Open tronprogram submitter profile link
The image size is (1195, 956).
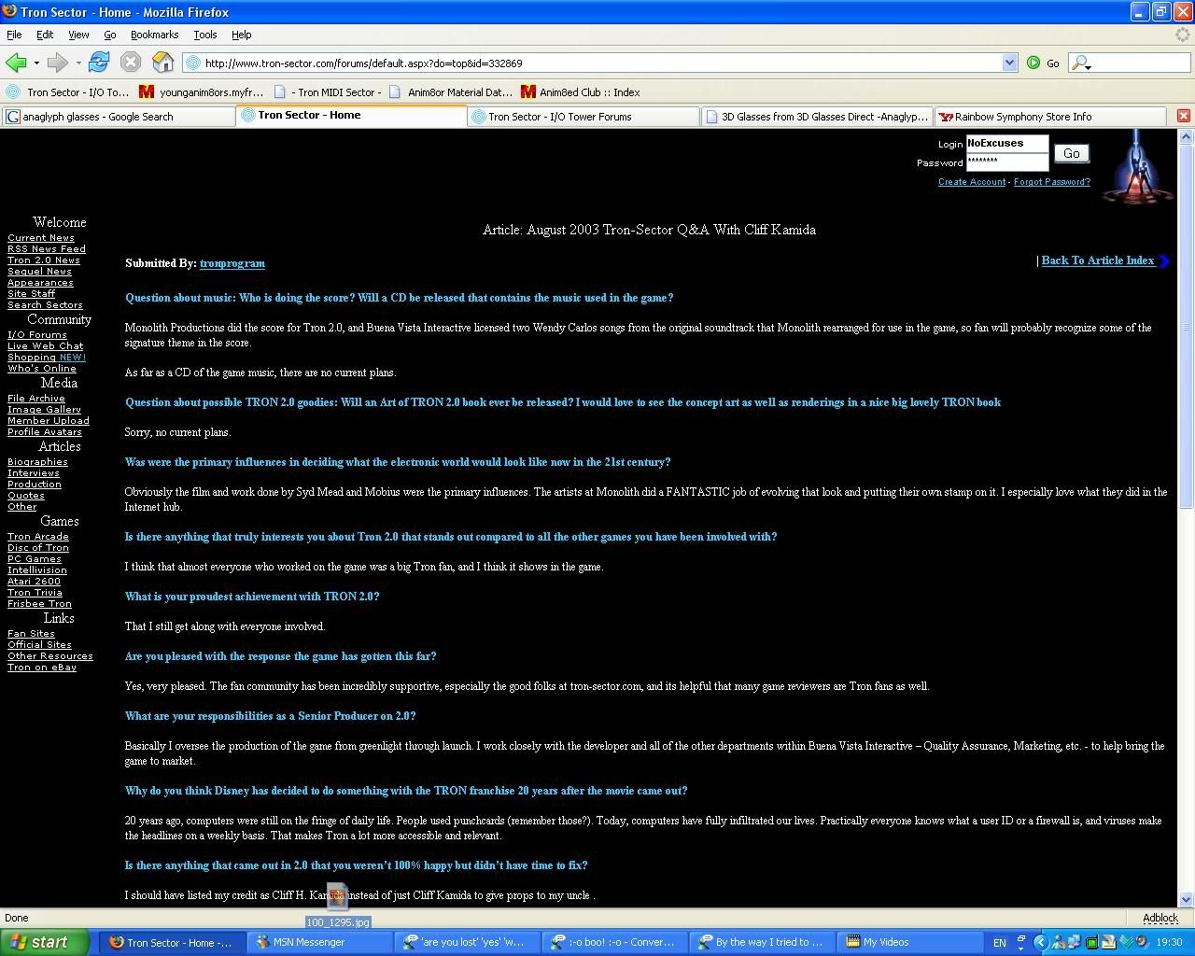click(x=232, y=263)
